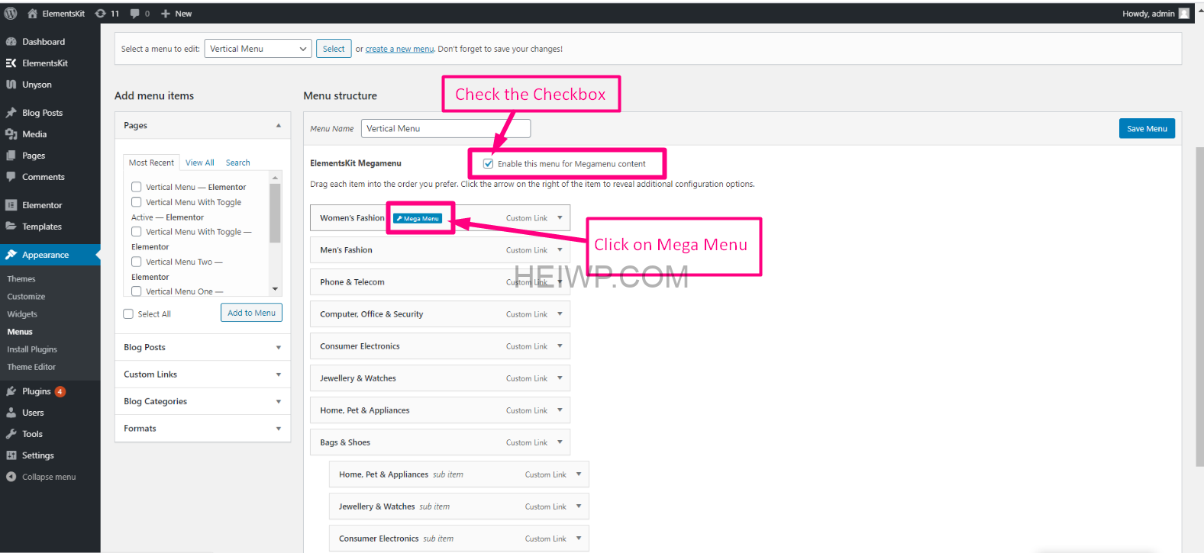Click the page vertical scrollbar
This screenshot has width=1204, height=553.
tap(1199, 305)
